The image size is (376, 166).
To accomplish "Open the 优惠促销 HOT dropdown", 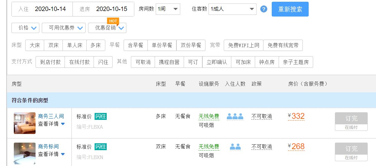I will [x=107, y=28].
